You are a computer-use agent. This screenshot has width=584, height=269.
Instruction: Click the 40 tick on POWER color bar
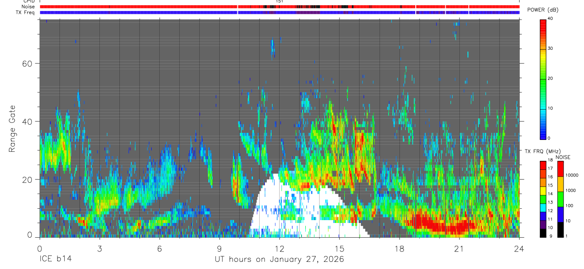[551, 19]
